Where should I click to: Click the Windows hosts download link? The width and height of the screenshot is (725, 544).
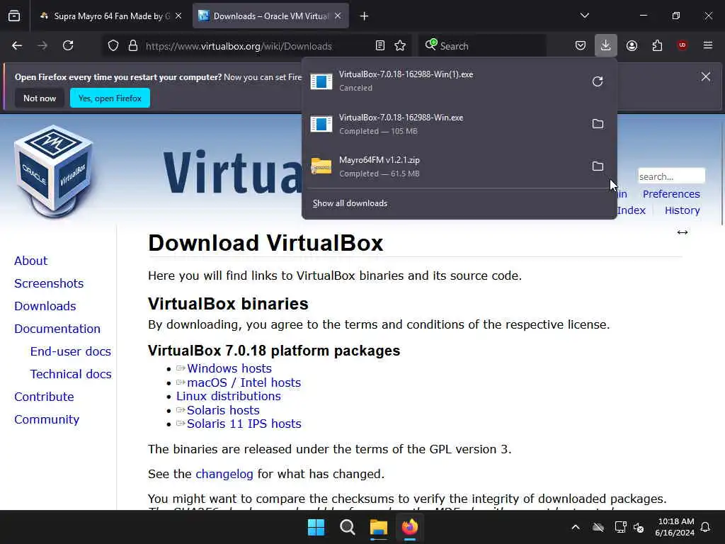click(x=229, y=368)
